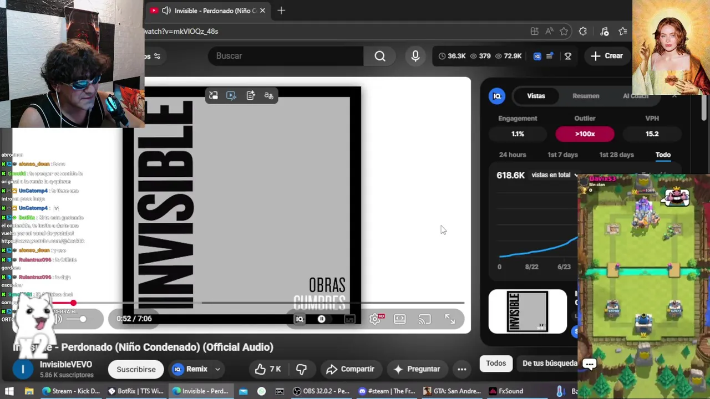Open the player settings gear

tap(376, 319)
